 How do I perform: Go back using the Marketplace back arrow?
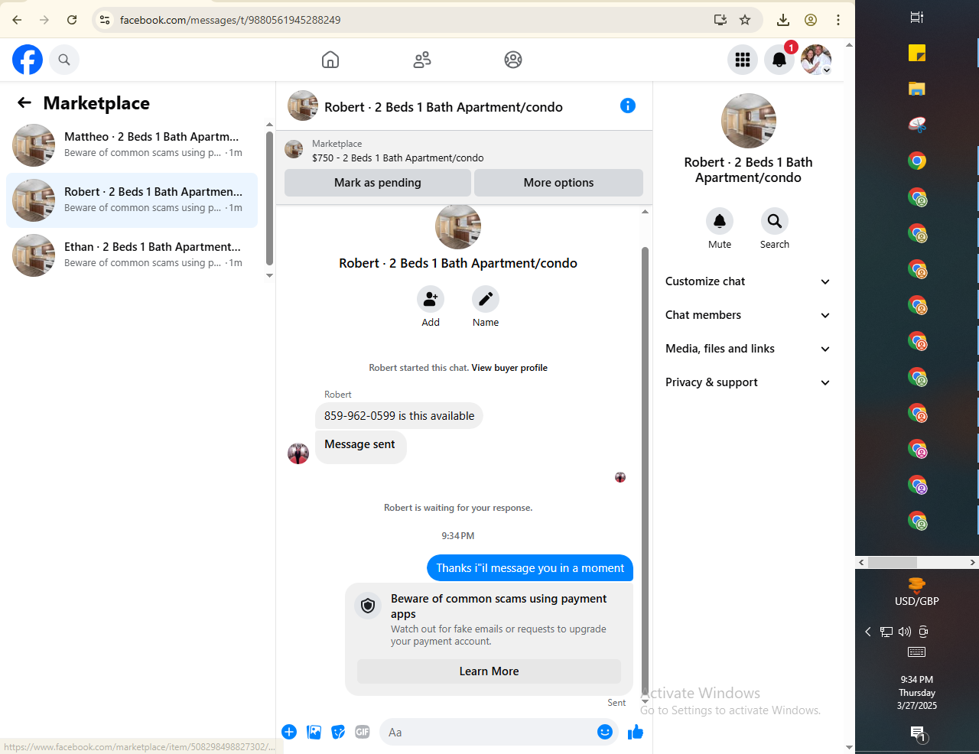click(24, 102)
